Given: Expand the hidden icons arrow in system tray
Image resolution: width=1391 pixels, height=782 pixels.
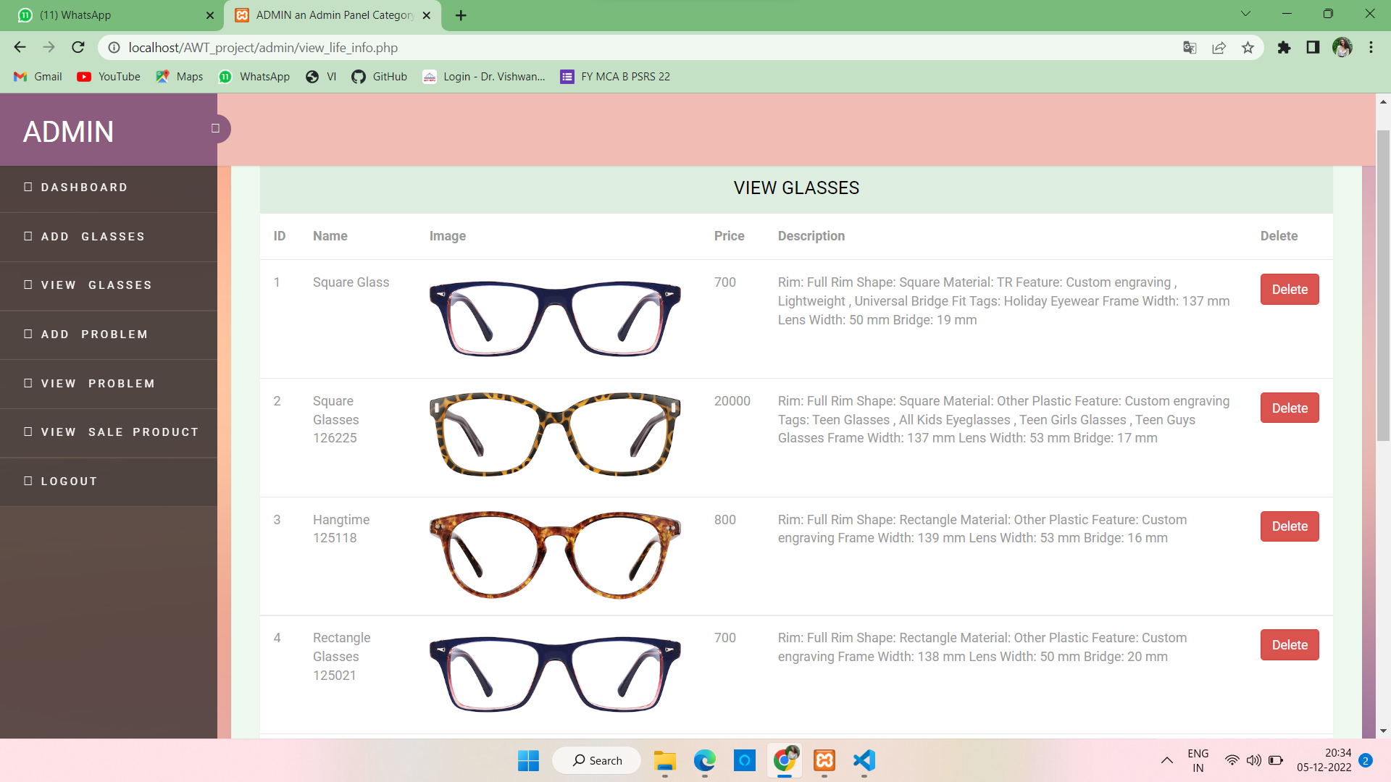Looking at the screenshot, I should [1167, 760].
